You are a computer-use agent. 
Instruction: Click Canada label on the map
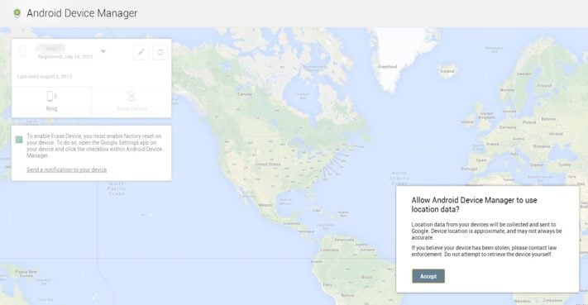pyautogui.click(x=245, y=94)
